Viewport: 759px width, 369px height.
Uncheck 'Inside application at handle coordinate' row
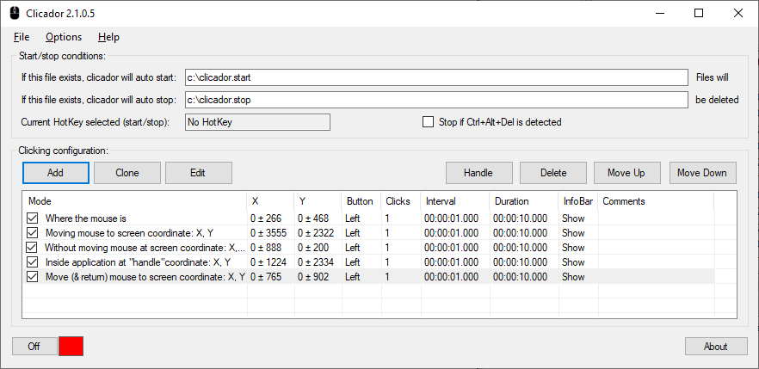(x=33, y=262)
